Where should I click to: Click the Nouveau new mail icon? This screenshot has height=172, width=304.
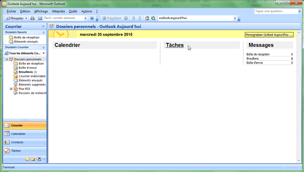tap(8, 18)
